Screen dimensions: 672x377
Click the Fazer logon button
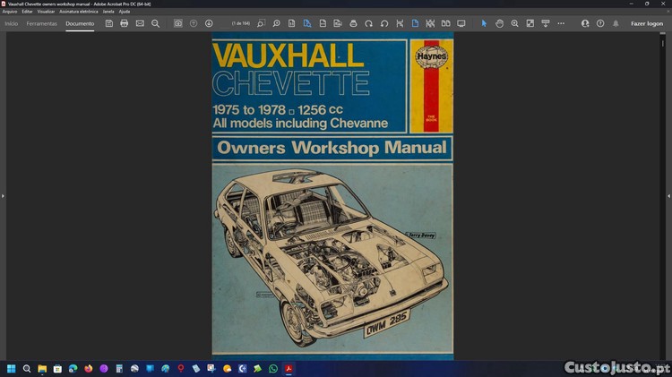tap(647, 23)
